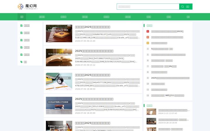Open ranked link containing 2b
The height and width of the screenshot is (131, 210).
[x=164, y=66]
